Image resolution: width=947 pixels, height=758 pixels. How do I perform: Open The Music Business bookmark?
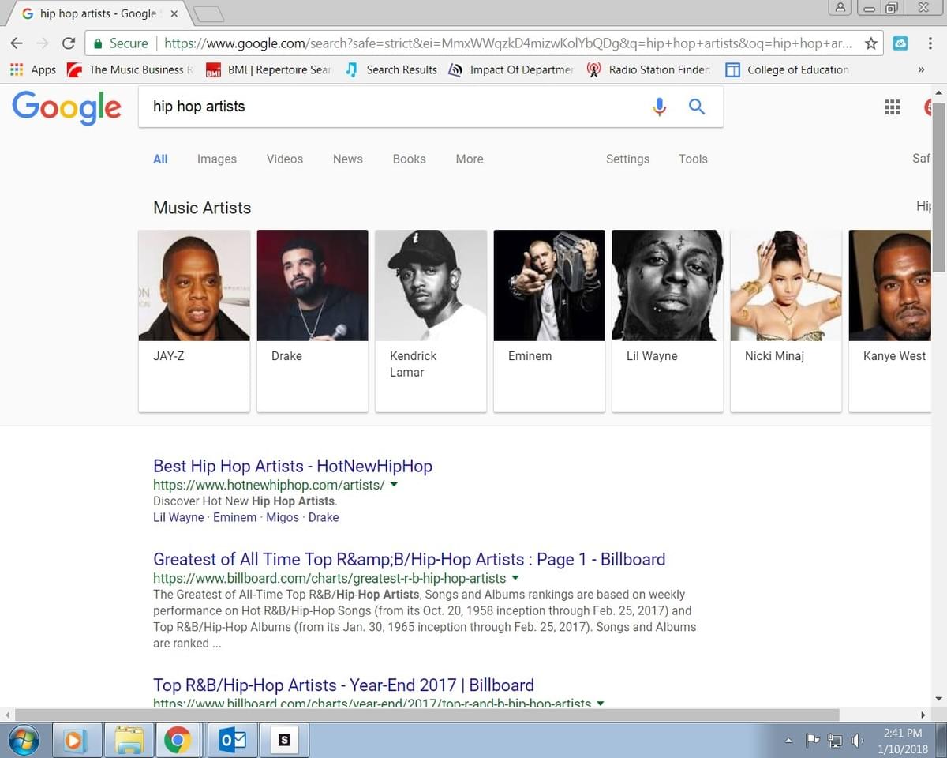point(130,69)
